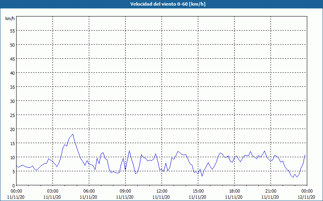Viewport: 323px width, 201px height.
Task: Click the x-axis time label "18:00"
Action: point(234,191)
